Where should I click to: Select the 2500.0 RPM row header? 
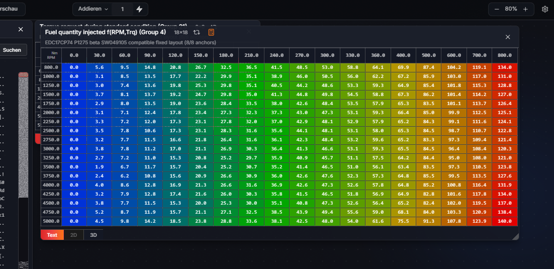51,130
